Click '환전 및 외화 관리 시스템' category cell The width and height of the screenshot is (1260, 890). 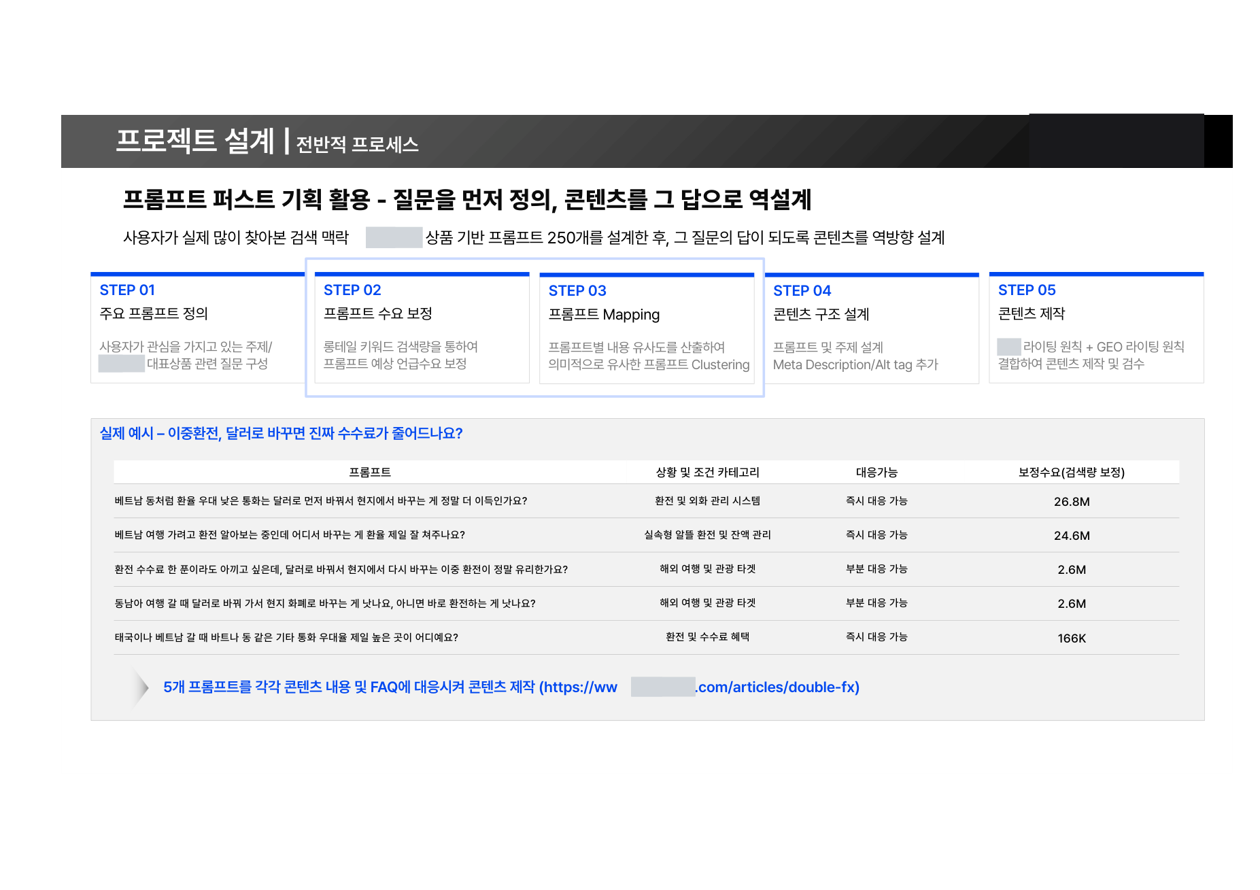pyautogui.click(x=707, y=501)
